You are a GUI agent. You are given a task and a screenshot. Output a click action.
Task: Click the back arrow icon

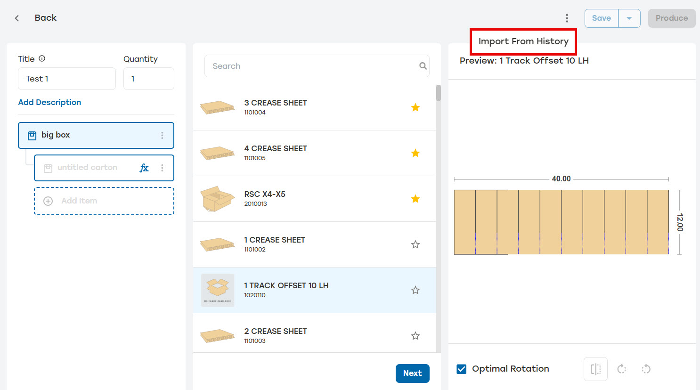click(17, 18)
